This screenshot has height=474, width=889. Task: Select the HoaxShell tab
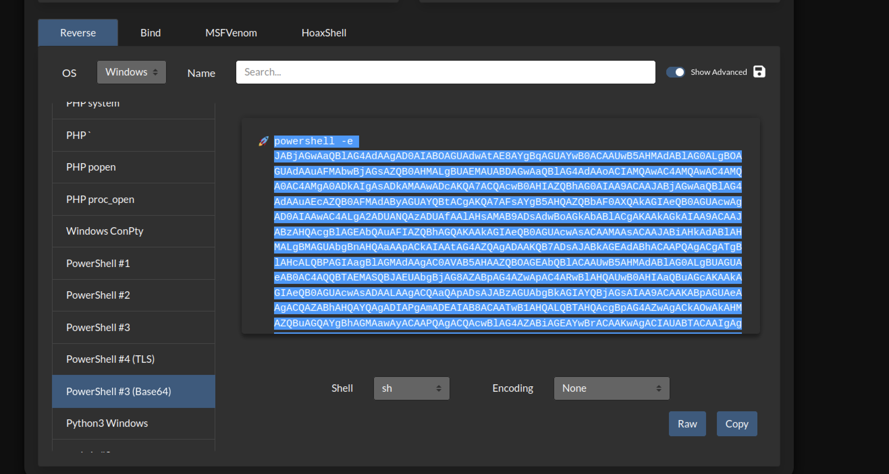tap(324, 33)
